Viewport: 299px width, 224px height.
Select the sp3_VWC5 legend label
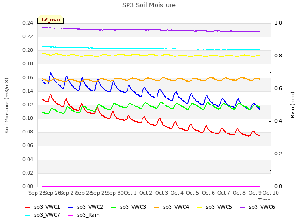(219, 207)
